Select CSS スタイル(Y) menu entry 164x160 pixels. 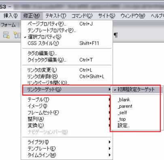click(x=67, y=43)
